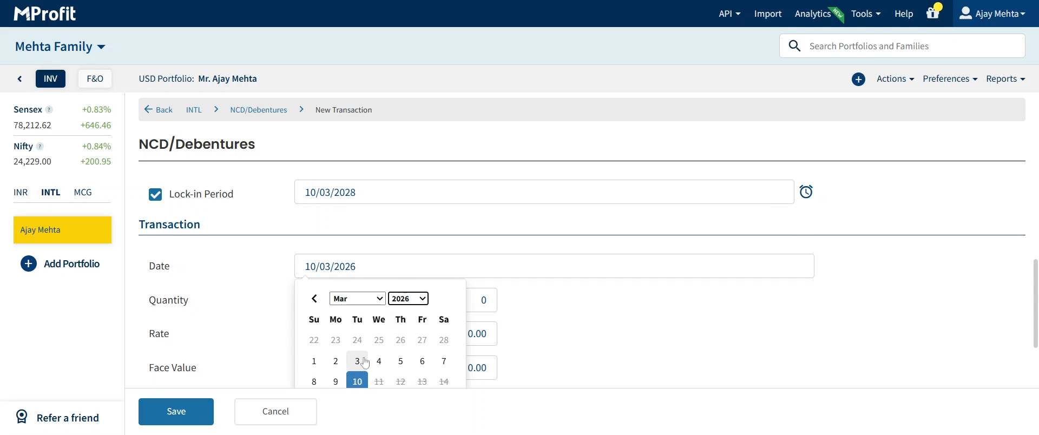Screen dimensions: 1039x435
Task: Click the lock-in period clock icon
Action: (x=806, y=192)
